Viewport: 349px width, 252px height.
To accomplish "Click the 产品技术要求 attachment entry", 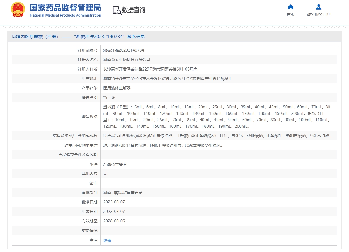I will [115, 164].
